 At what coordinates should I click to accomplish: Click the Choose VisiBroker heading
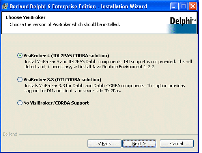(x=26, y=17)
